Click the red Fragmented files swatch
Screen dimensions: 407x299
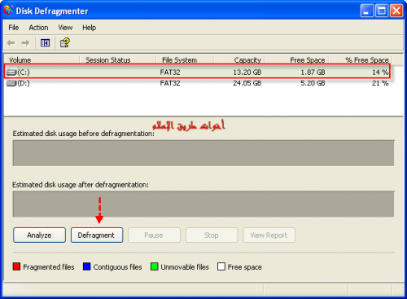pos(16,266)
